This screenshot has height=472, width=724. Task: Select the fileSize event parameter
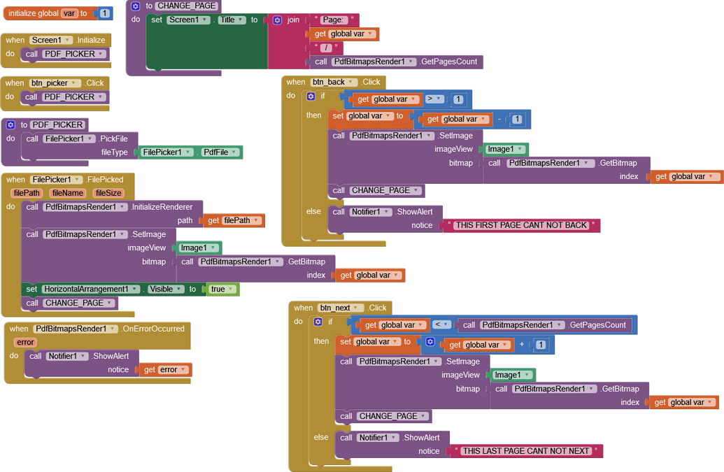click(x=108, y=193)
